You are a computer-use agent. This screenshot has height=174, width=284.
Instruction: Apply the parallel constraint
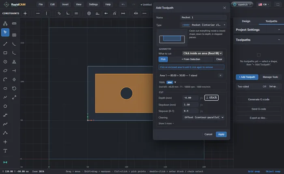point(59,13)
